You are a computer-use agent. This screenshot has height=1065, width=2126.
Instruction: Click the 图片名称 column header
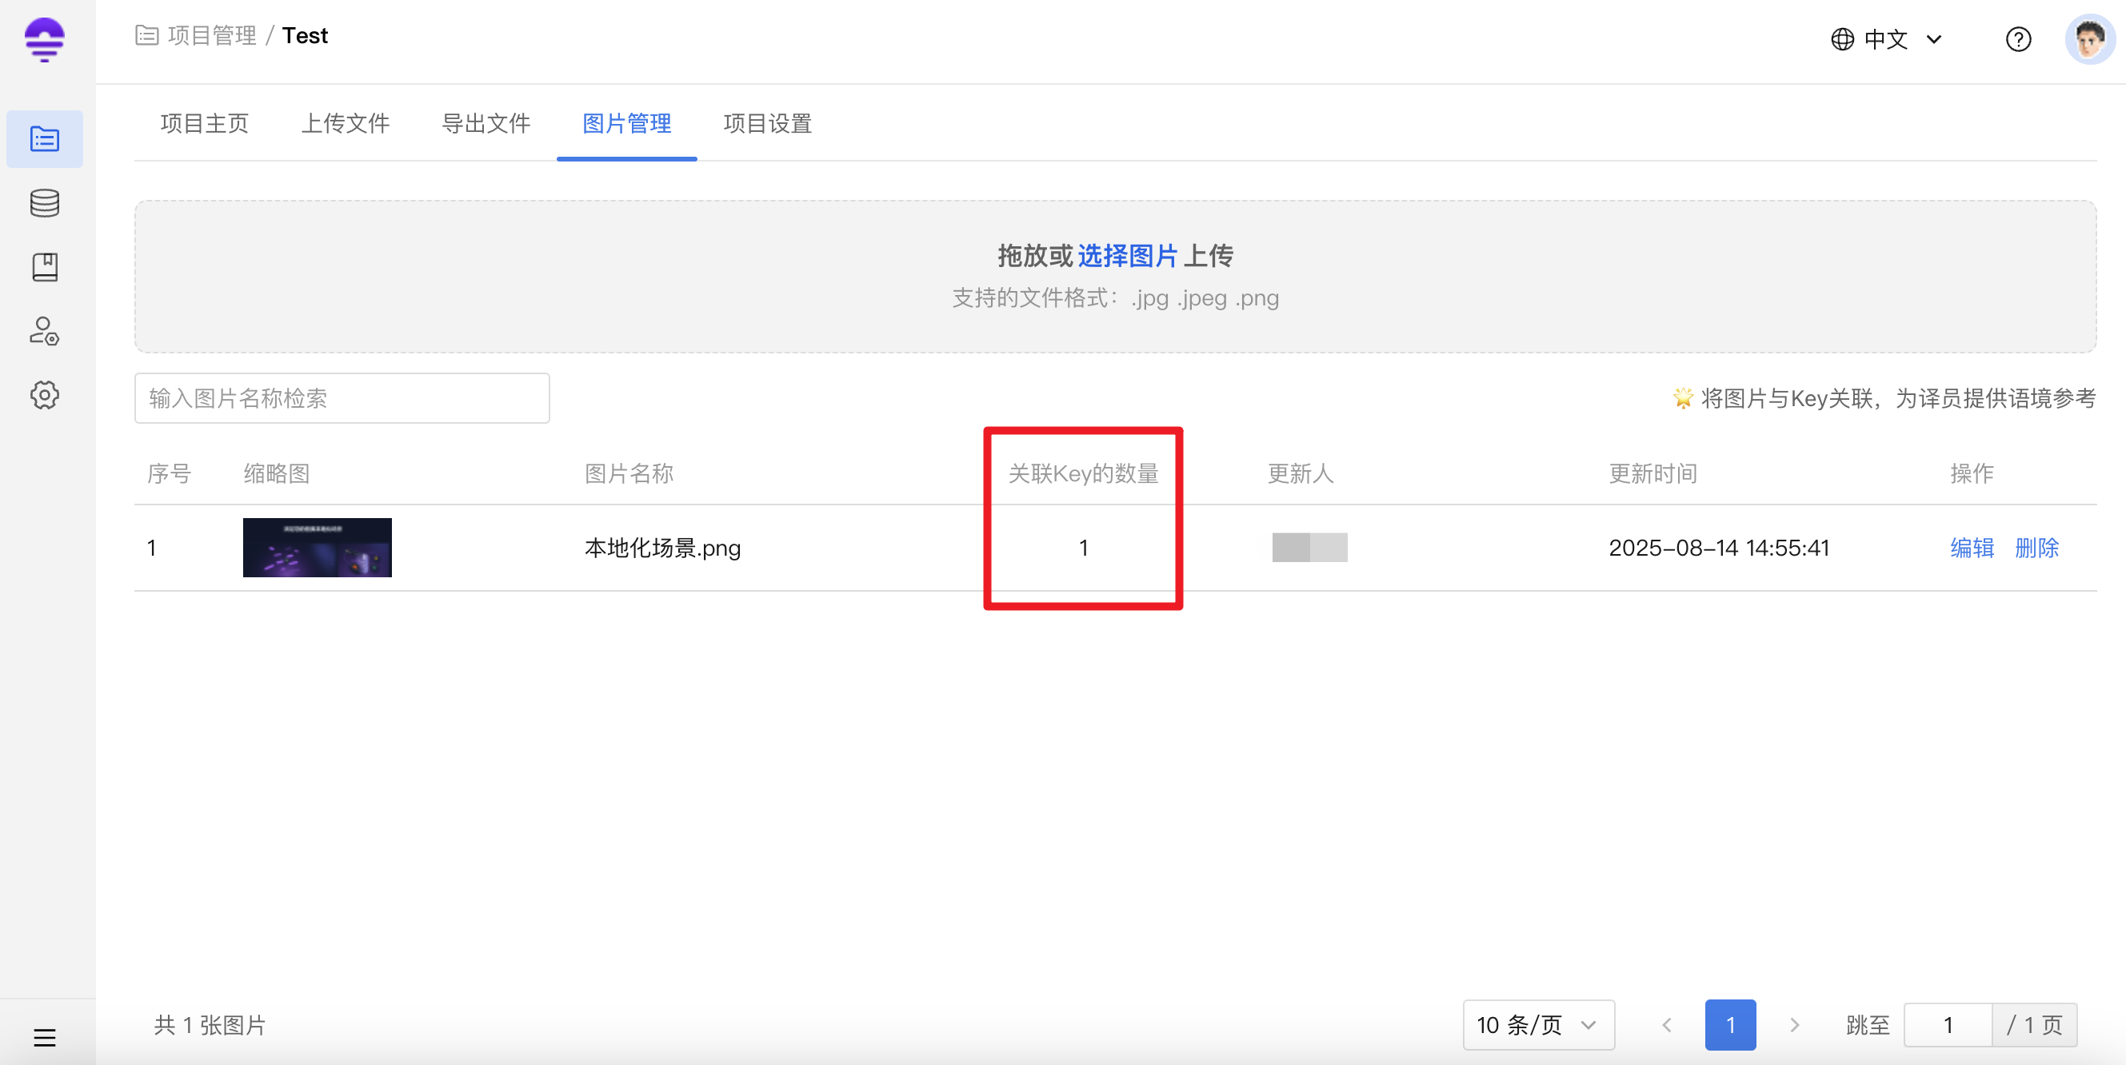pyautogui.click(x=629, y=473)
